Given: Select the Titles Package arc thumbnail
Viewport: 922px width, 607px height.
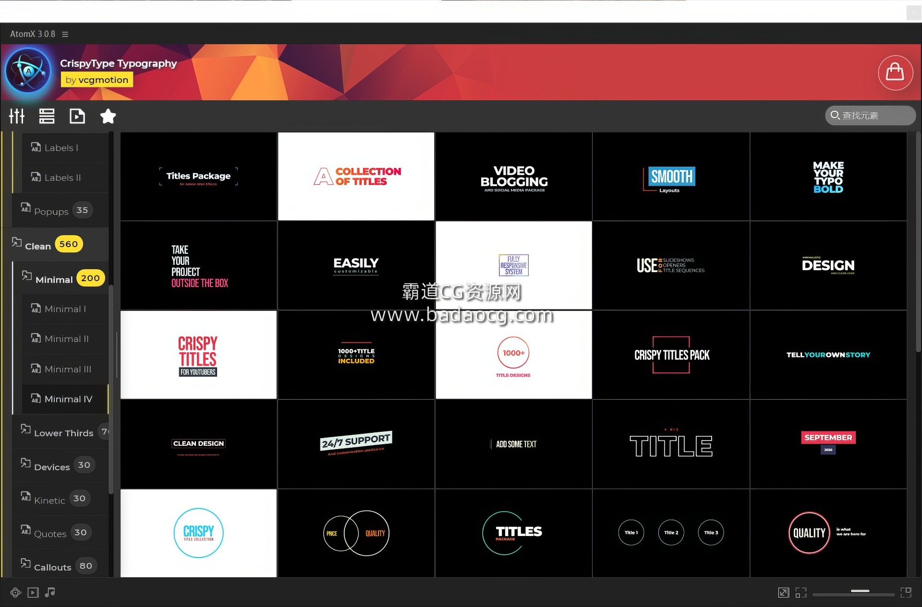Looking at the screenshot, I should (x=514, y=533).
